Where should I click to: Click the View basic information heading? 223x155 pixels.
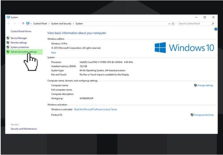click(x=77, y=33)
